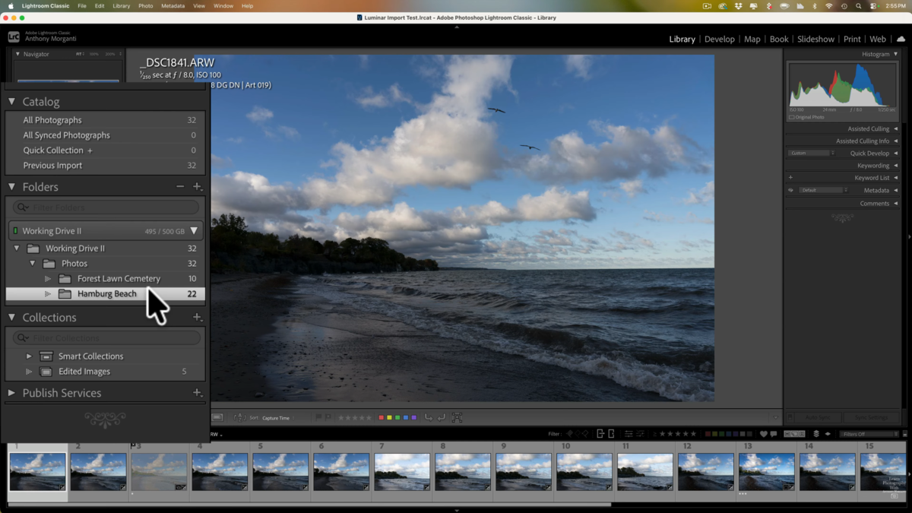Toggle the Original Photo checkbox
Screen dimensions: 912x513
point(792,117)
